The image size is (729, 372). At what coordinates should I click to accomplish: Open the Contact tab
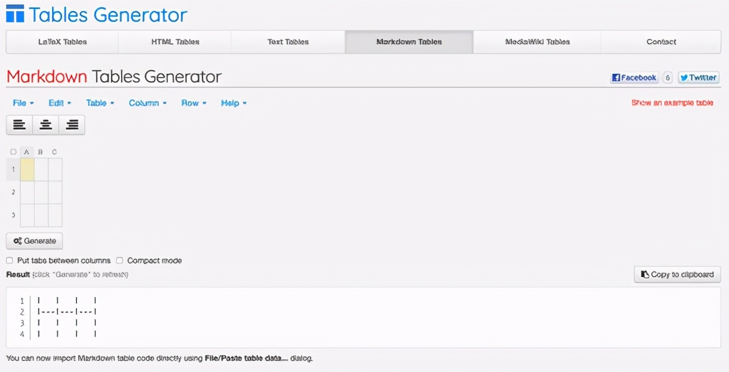click(661, 42)
